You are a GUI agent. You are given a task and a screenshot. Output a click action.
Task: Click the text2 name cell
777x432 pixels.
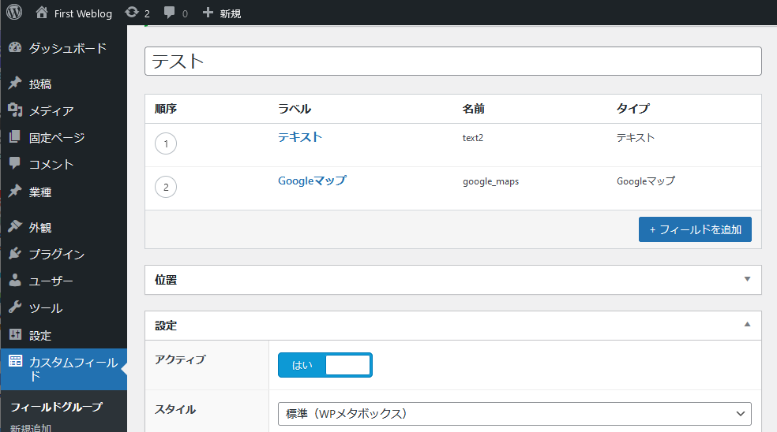coord(473,138)
